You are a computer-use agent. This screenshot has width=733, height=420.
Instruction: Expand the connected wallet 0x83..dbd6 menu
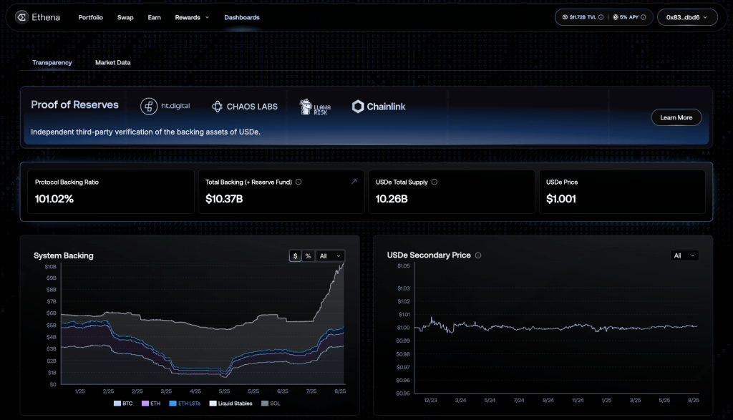coord(686,16)
